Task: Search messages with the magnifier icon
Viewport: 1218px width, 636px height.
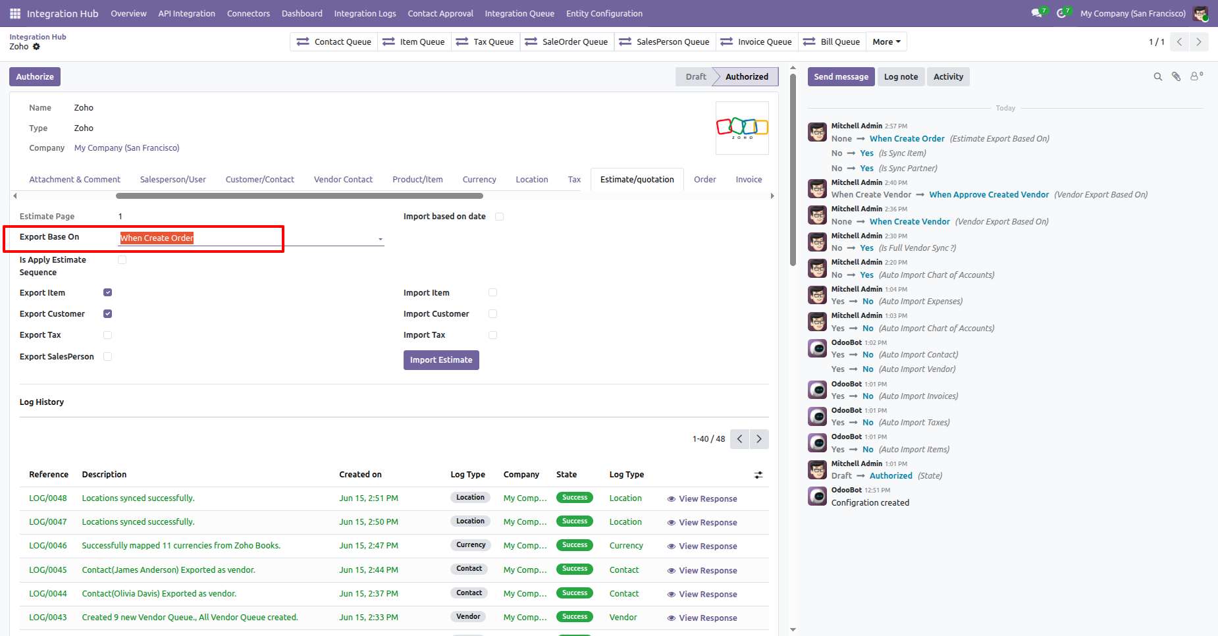Action: [x=1157, y=77]
